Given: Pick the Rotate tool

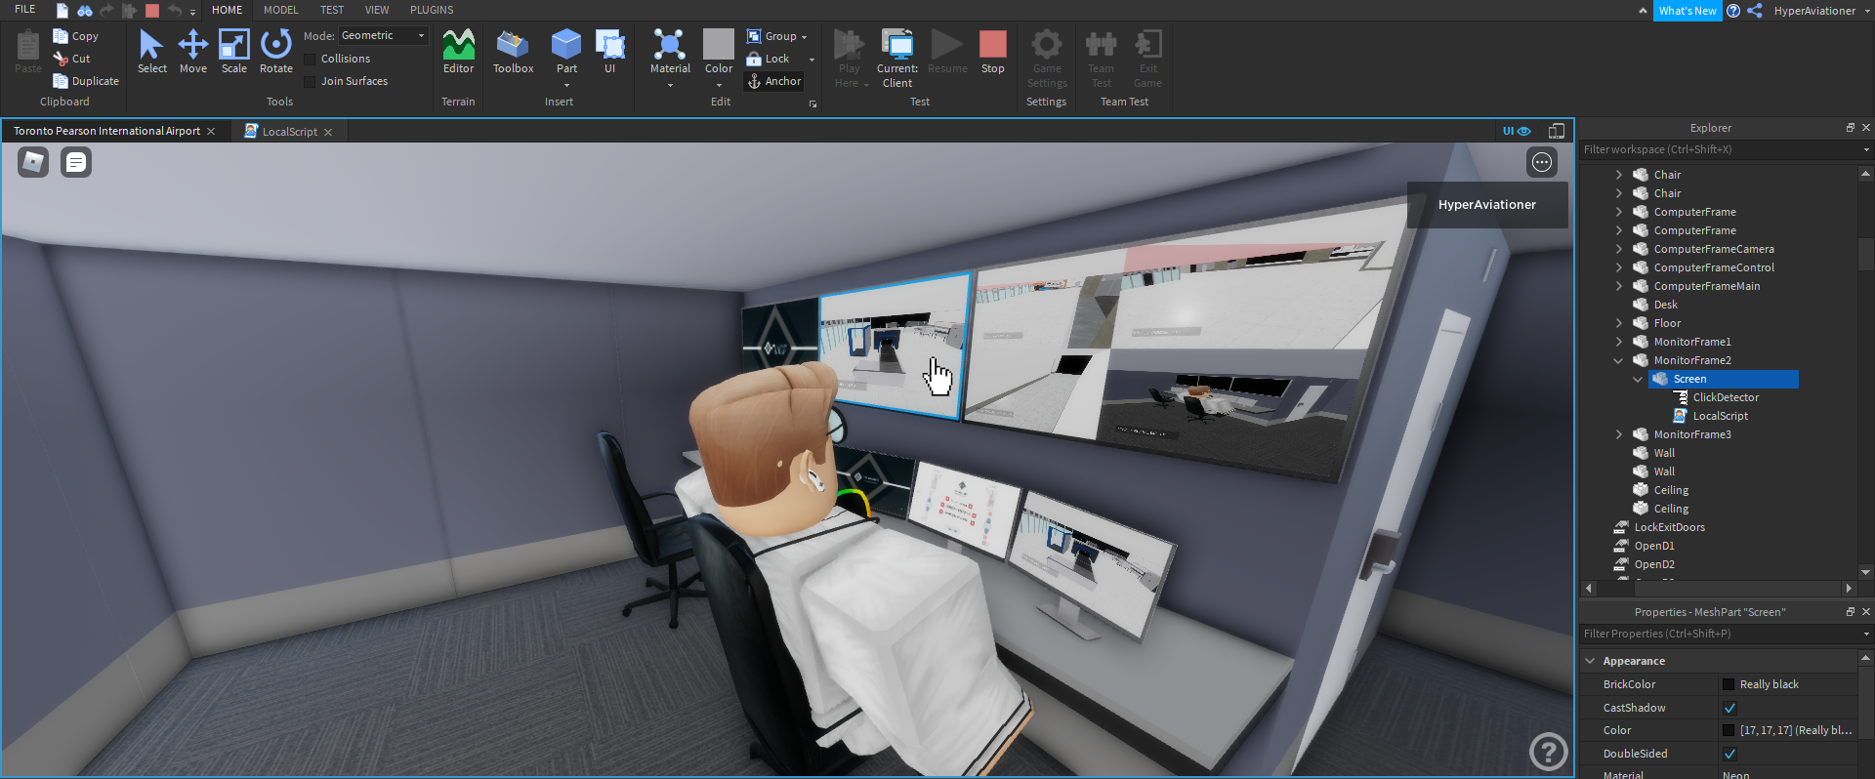Looking at the screenshot, I should click(x=276, y=52).
